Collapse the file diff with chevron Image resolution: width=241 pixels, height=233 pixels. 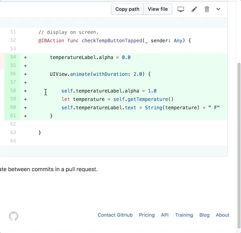tap(218, 9)
